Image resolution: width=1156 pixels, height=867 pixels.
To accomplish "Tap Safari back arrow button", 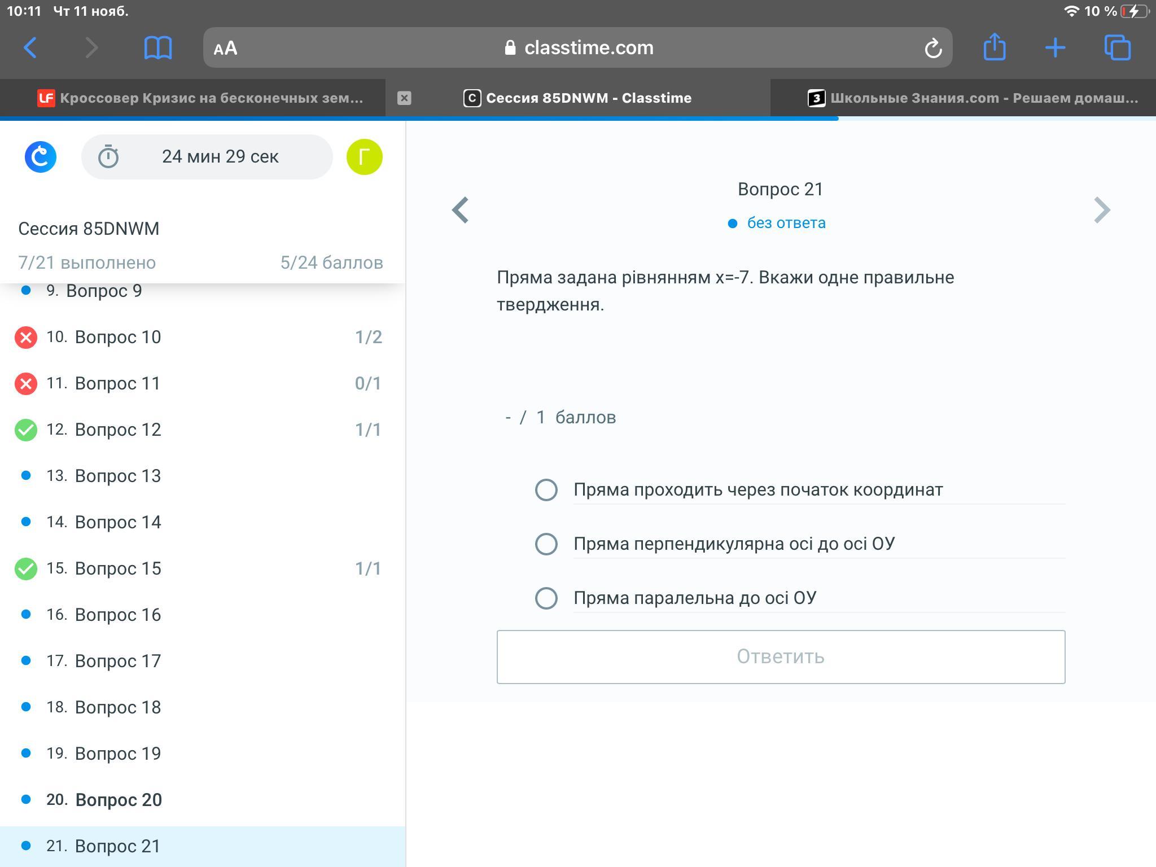I will [30, 48].
